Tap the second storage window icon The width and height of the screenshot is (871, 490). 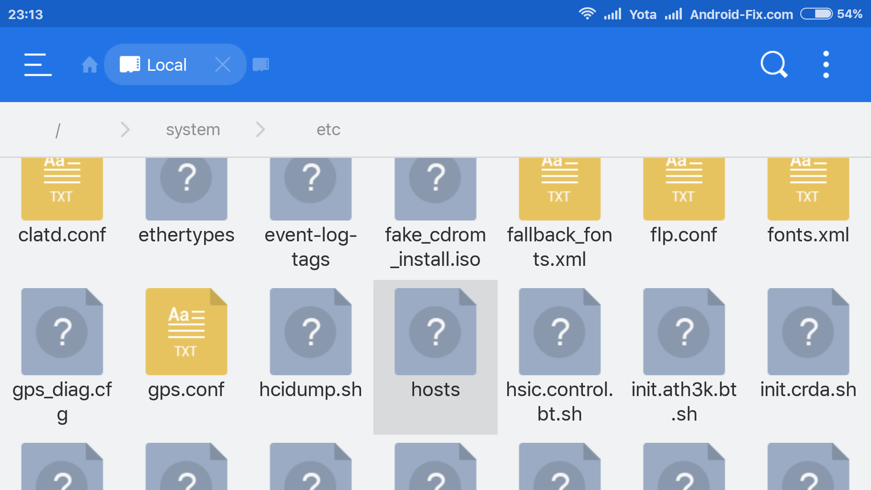pos(261,64)
